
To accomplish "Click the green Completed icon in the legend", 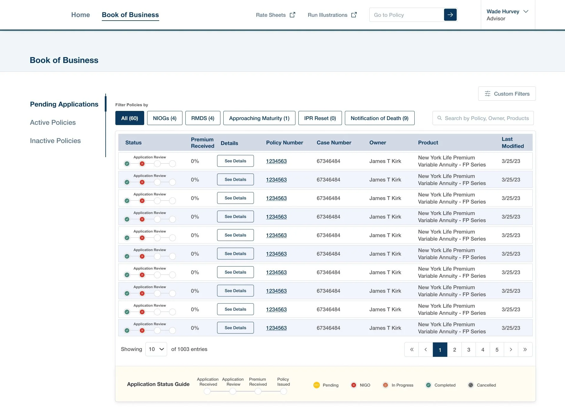I will coord(428,385).
